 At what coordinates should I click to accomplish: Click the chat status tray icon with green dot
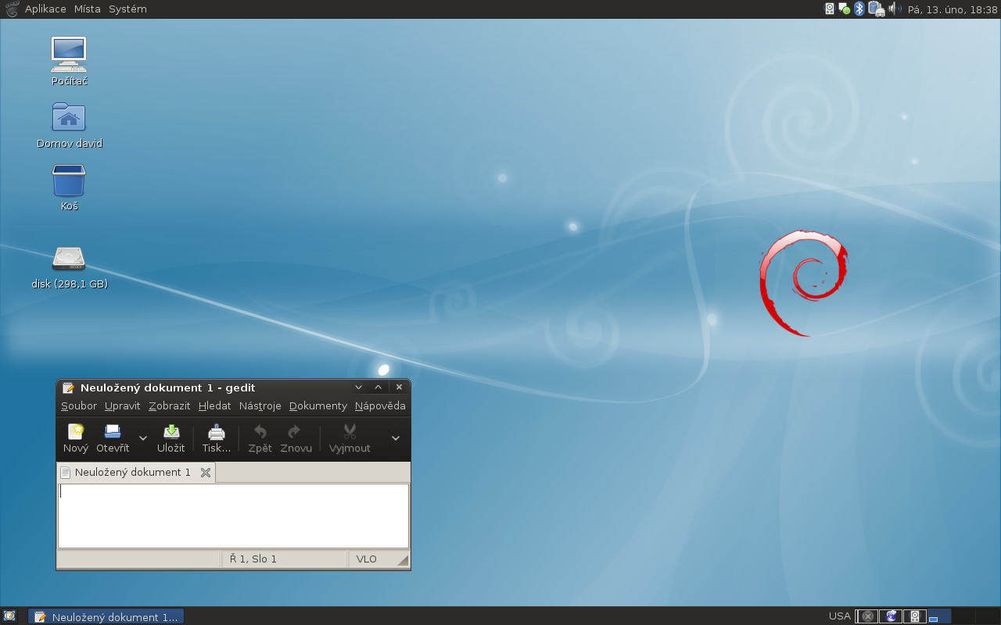click(x=845, y=9)
